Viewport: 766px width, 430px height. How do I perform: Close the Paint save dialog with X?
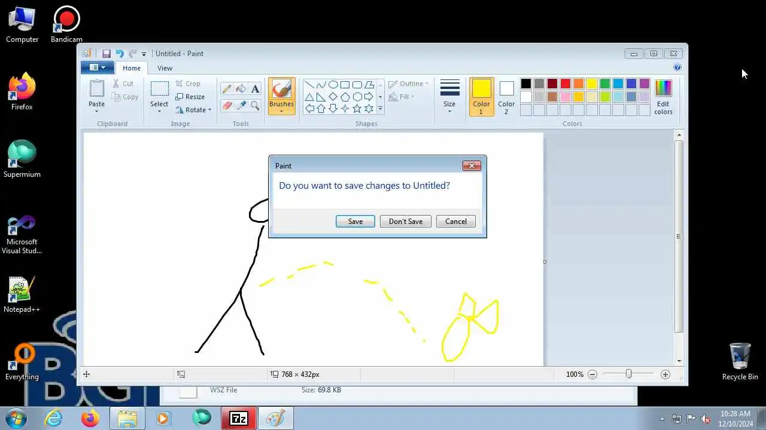click(472, 166)
